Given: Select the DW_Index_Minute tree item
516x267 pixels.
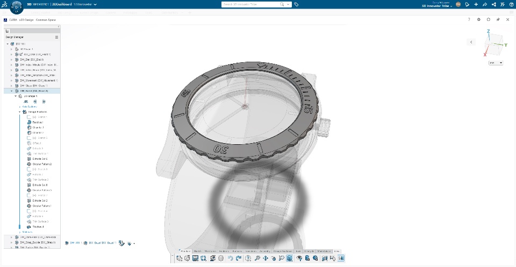Looking at the screenshot, I should click(x=39, y=65).
